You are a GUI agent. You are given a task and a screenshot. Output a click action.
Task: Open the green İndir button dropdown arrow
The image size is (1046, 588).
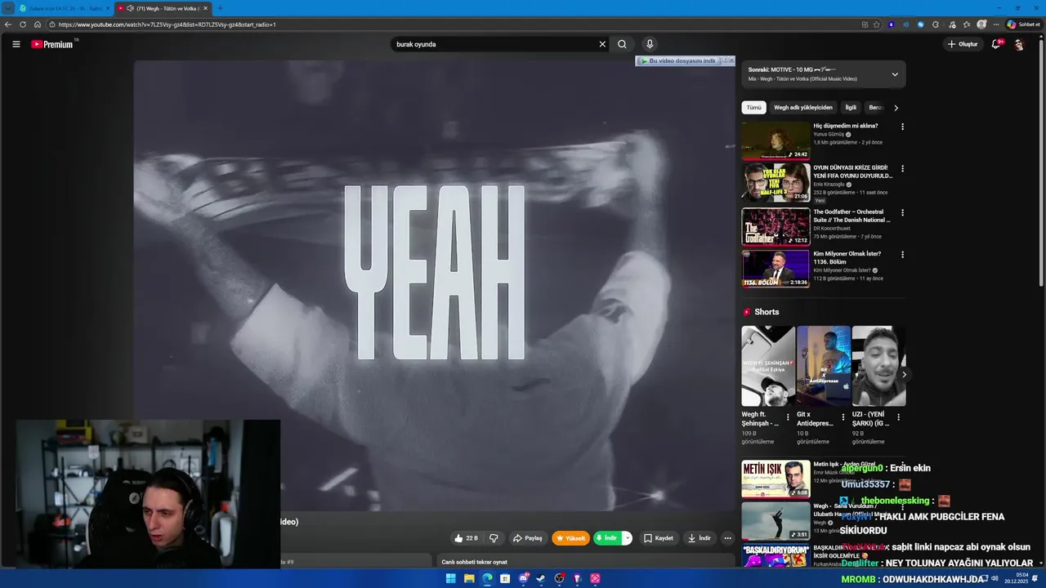pos(627,538)
